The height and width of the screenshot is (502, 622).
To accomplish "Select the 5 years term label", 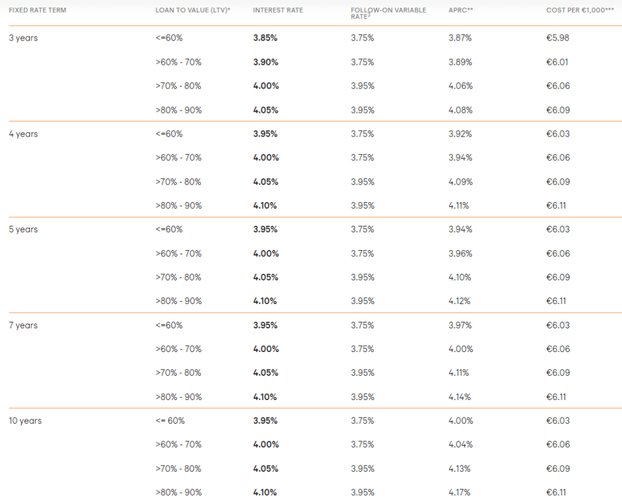I will (23, 229).
